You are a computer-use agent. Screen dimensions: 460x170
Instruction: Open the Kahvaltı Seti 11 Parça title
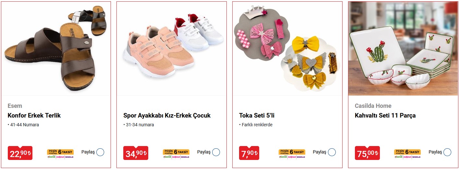(x=385, y=116)
